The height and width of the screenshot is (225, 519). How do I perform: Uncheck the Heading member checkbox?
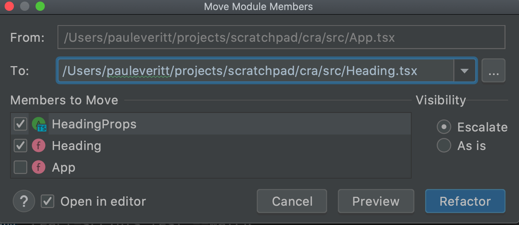(20, 146)
